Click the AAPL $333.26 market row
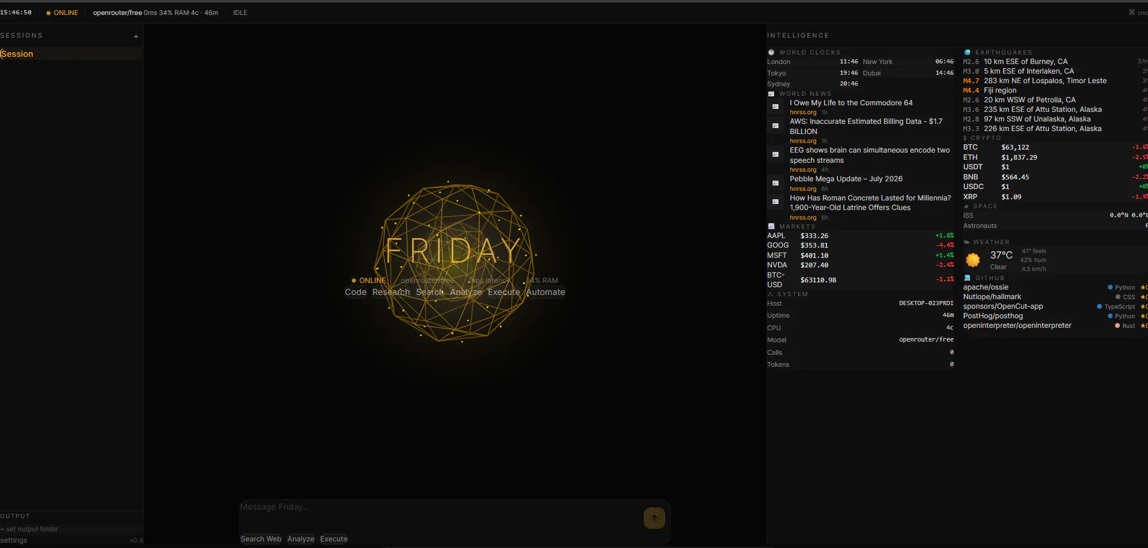The image size is (1148, 548). 861,236
